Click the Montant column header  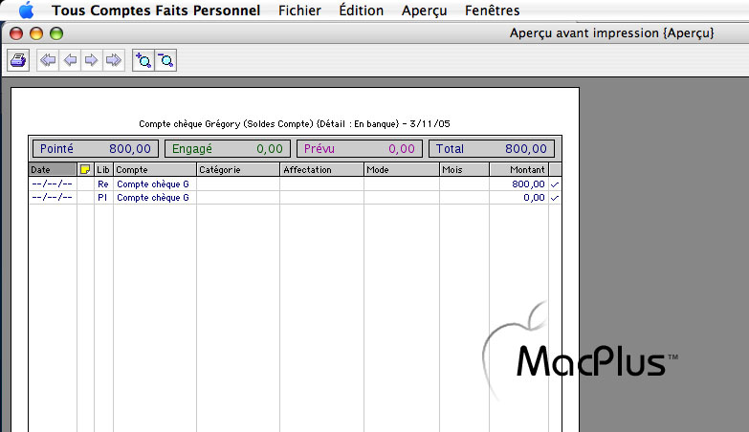[518, 169]
